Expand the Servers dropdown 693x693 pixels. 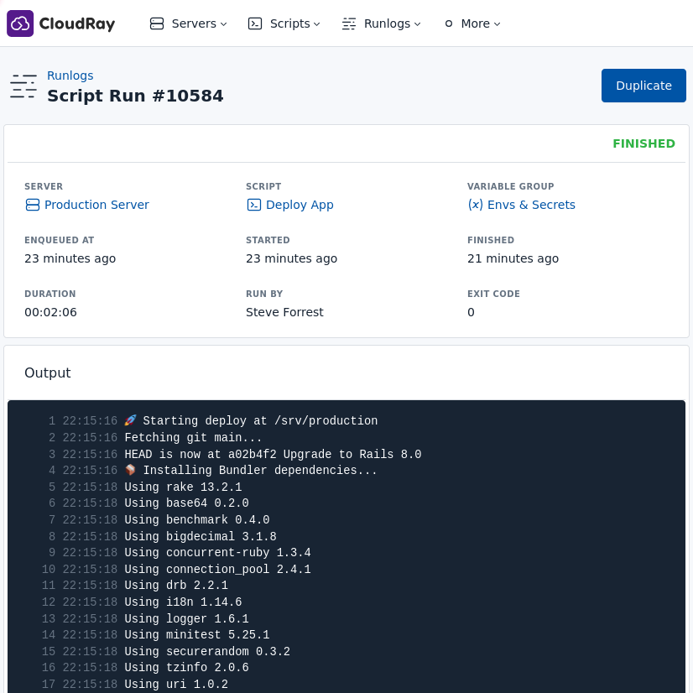222,23
